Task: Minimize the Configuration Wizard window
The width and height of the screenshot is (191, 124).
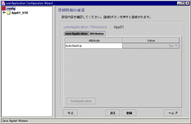Action: point(179,3)
